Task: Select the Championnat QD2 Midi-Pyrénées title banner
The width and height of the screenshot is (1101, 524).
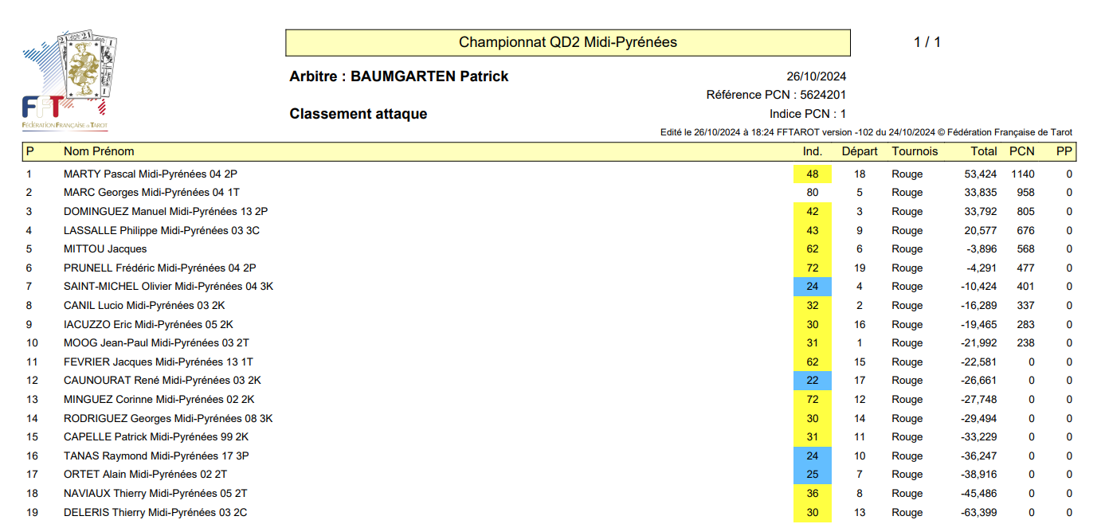Action: point(568,43)
